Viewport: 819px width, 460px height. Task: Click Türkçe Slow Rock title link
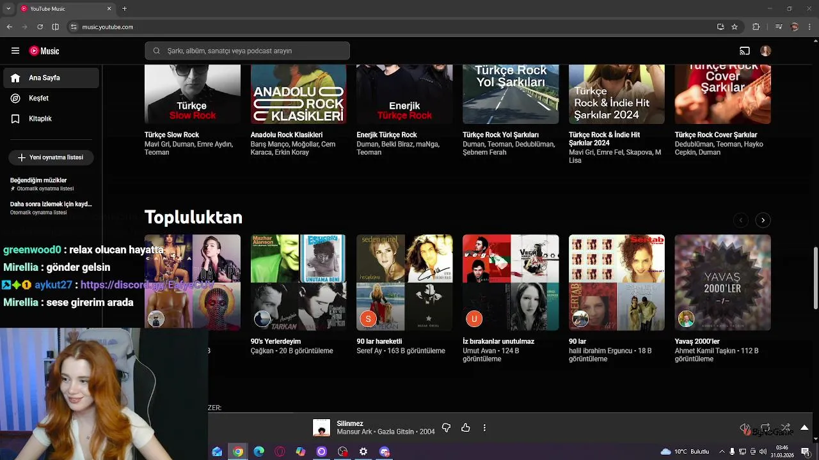point(171,135)
